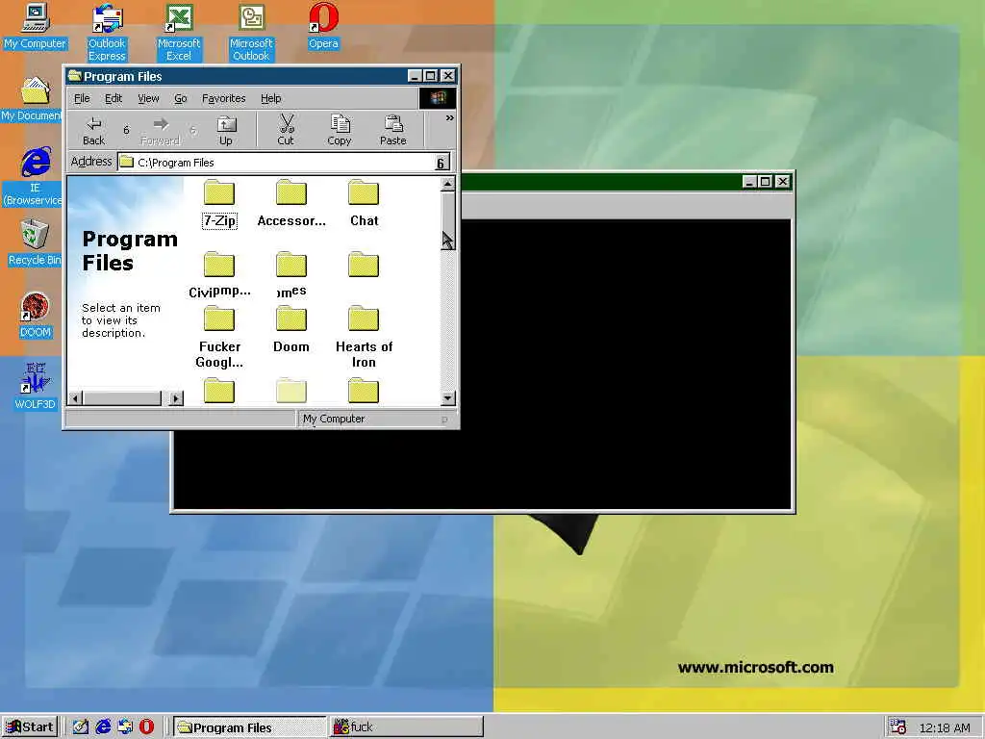
Task: Open Microsoft Outlook desktop icon
Action: tap(251, 33)
